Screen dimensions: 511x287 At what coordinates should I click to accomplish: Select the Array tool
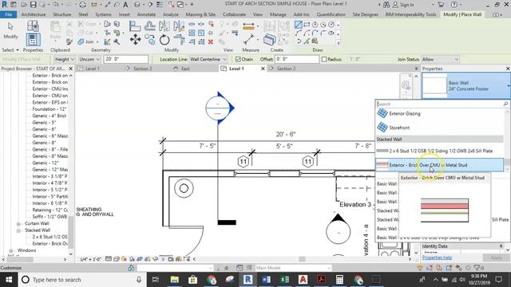(x=192, y=33)
